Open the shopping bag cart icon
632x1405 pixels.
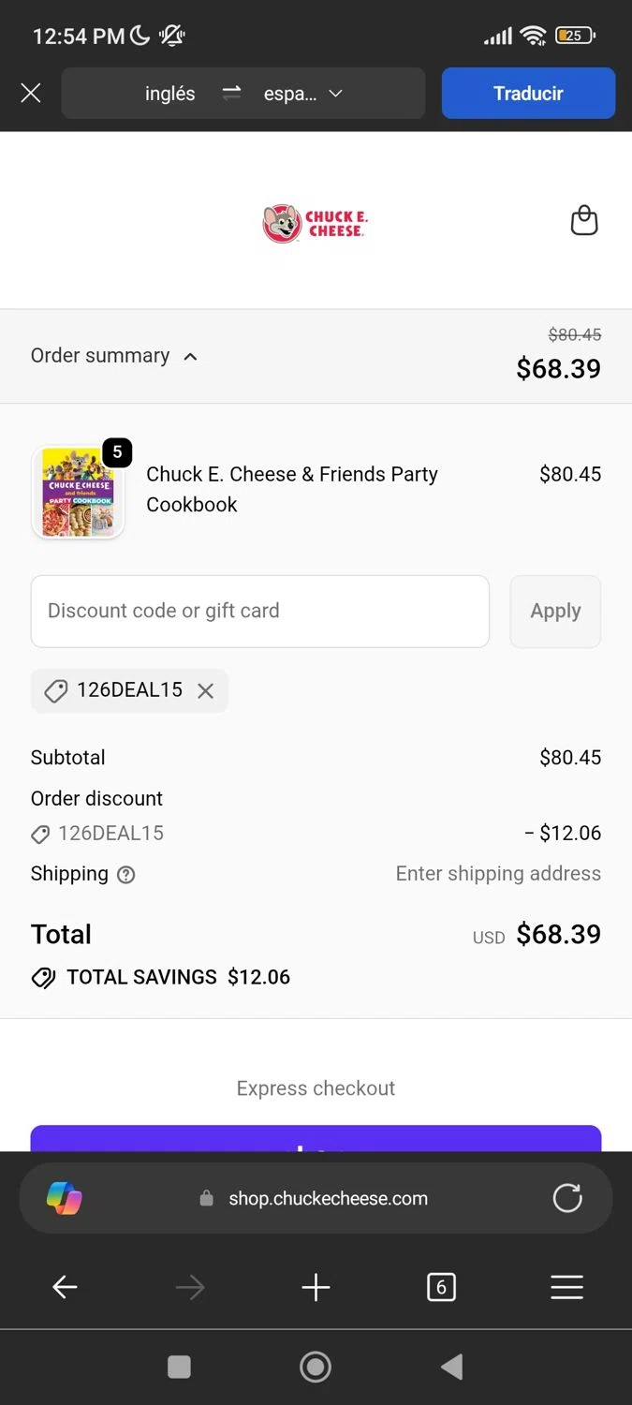pos(584,221)
